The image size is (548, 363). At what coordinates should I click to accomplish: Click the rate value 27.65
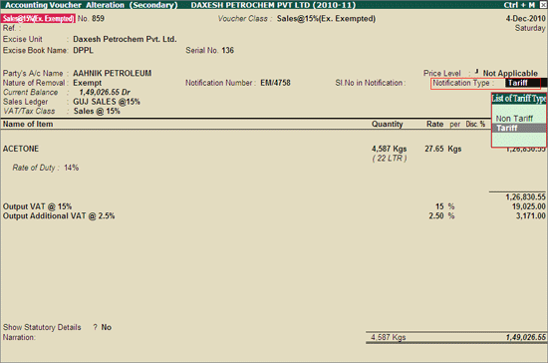434,149
